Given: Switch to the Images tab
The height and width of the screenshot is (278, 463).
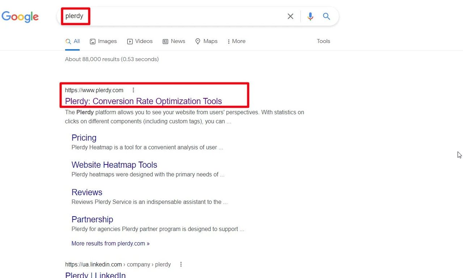Looking at the screenshot, I should (107, 41).
